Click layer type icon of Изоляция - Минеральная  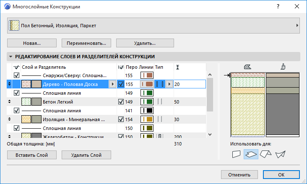click(x=160, y=119)
